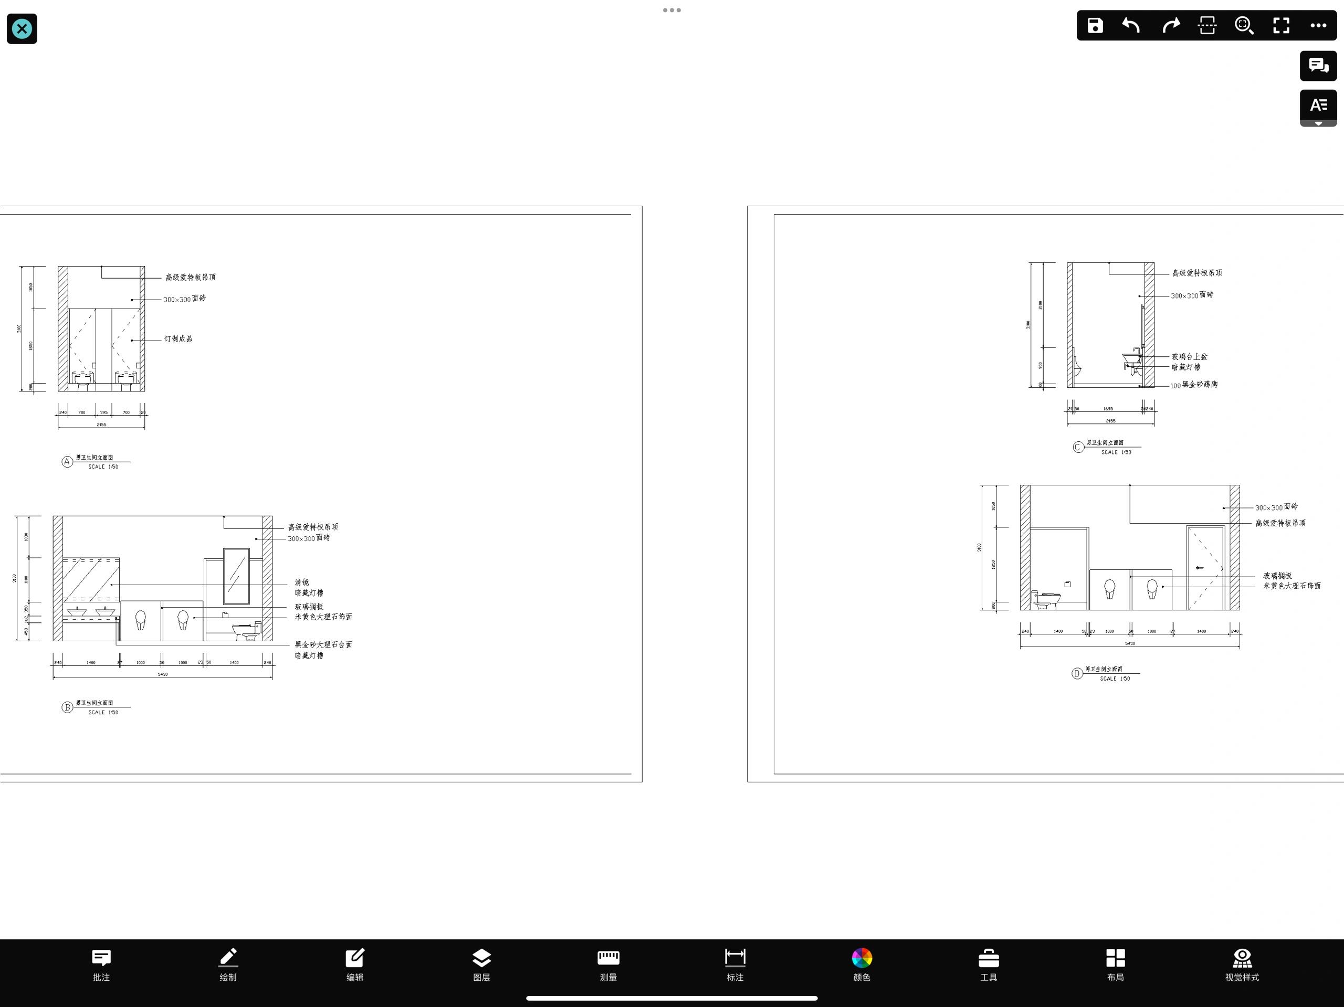This screenshot has width=1344, height=1007.
Task: Redo the last undone action
Action: click(x=1170, y=26)
